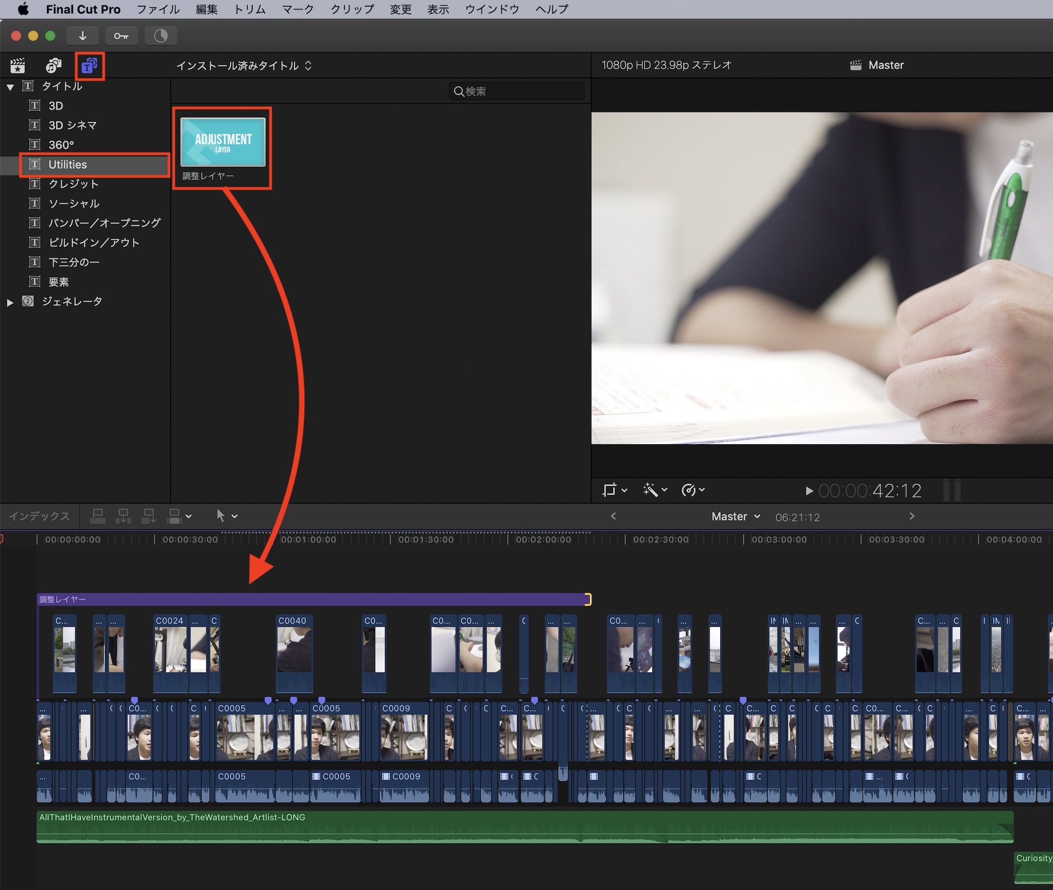Open the ウインドウ menu
The height and width of the screenshot is (890, 1053).
[x=492, y=9]
